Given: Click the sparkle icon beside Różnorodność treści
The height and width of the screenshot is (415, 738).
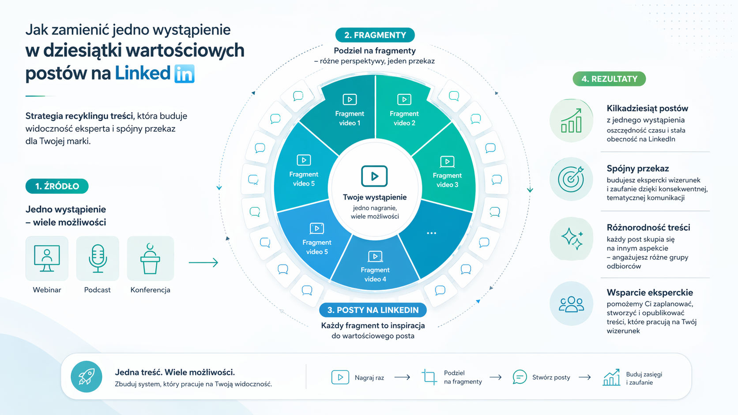Looking at the screenshot, I should 572,239.
